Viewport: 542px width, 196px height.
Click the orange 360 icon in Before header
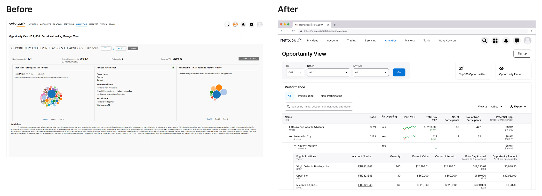pyautogui.click(x=235, y=25)
